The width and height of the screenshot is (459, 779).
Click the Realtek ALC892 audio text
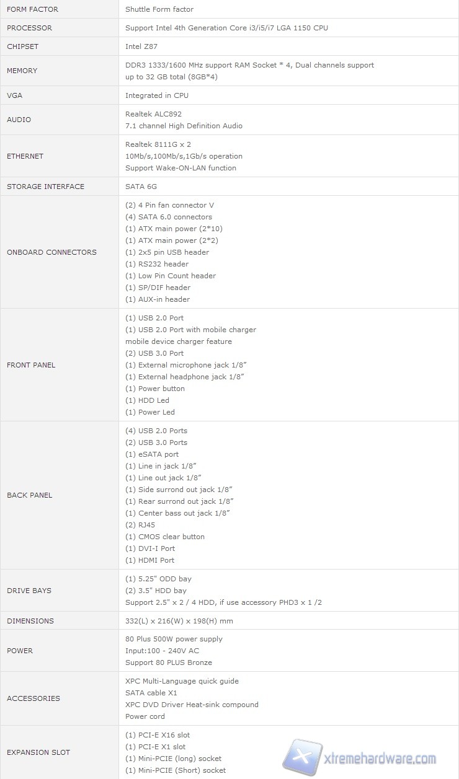pos(153,114)
